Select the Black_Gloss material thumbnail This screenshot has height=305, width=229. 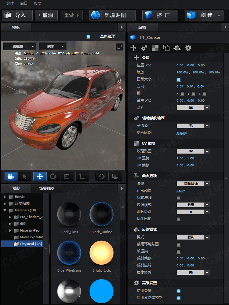pos(69,214)
